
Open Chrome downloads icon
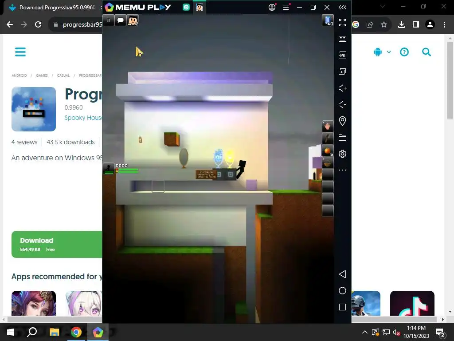pos(402,25)
